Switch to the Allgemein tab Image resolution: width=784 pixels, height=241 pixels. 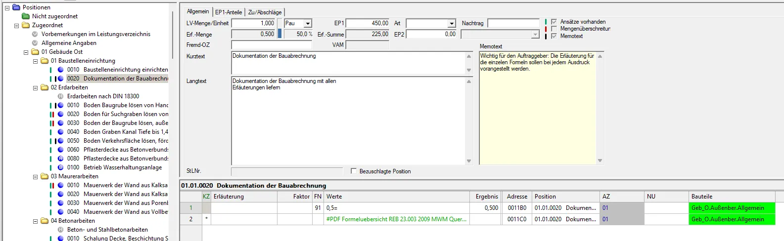pos(198,12)
